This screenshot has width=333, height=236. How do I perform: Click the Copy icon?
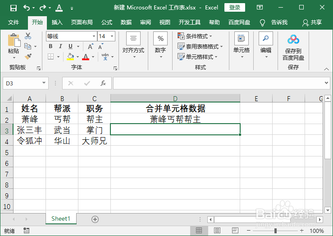pyautogui.click(x=27, y=46)
